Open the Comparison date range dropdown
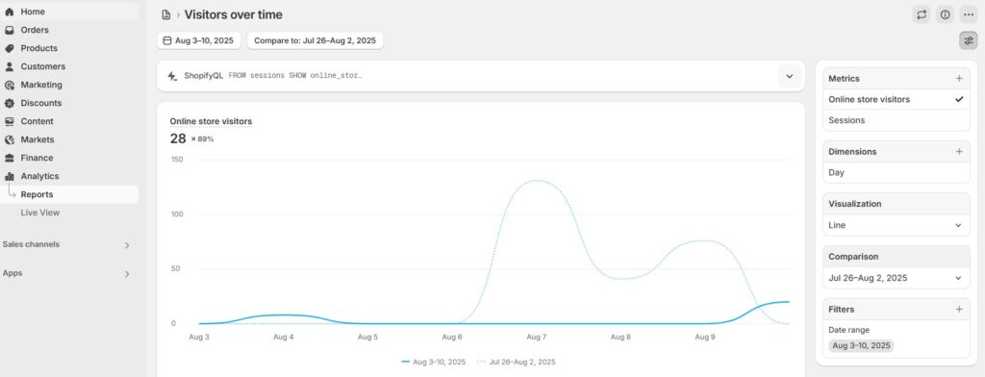Image resolution: width=985 pixels, height=377 pixels. point(897,278)
